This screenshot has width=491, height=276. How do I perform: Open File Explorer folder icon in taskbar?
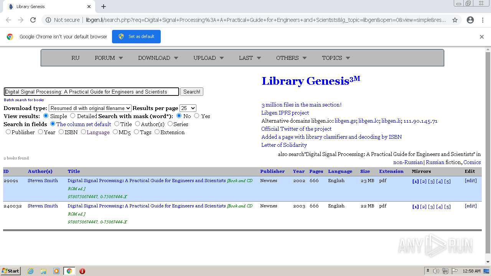click(x=43, y=271)
